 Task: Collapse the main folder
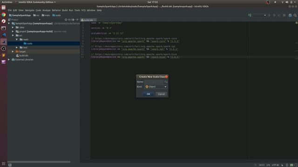coord(17,39)
